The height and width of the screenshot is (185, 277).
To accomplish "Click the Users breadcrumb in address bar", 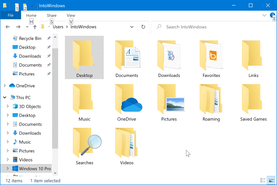I will [x=58, y=27].
